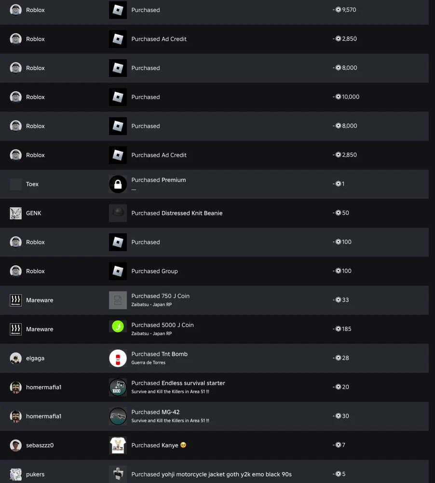Click the green 5000 J Coin icon
This screenshot has width=435, height=483.
click(x=118, y=327)
